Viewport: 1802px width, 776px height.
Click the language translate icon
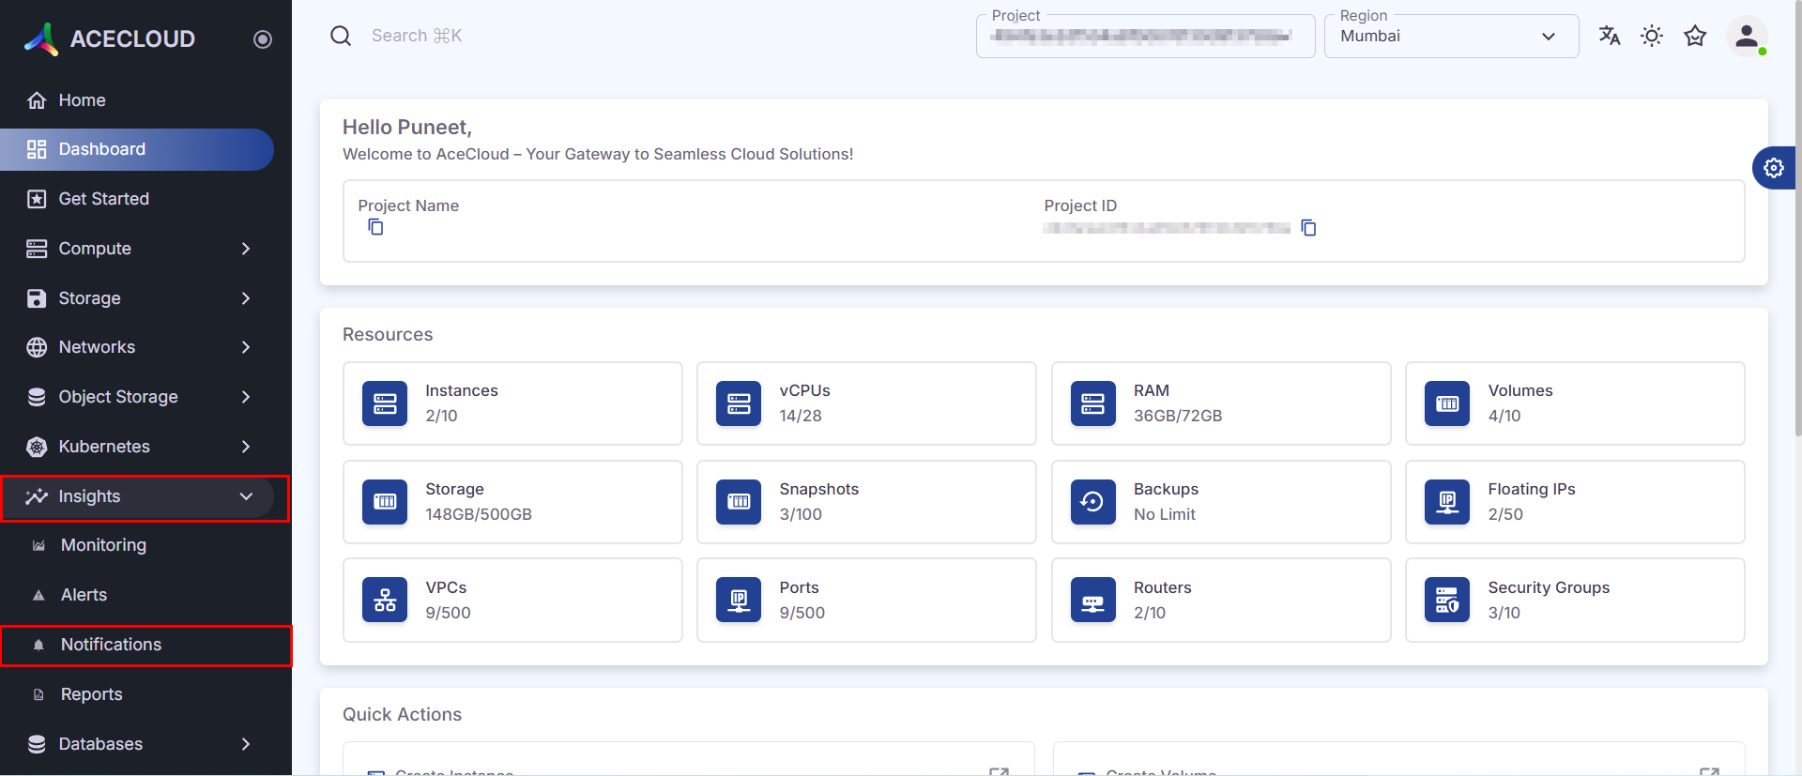pos(1610,36)
